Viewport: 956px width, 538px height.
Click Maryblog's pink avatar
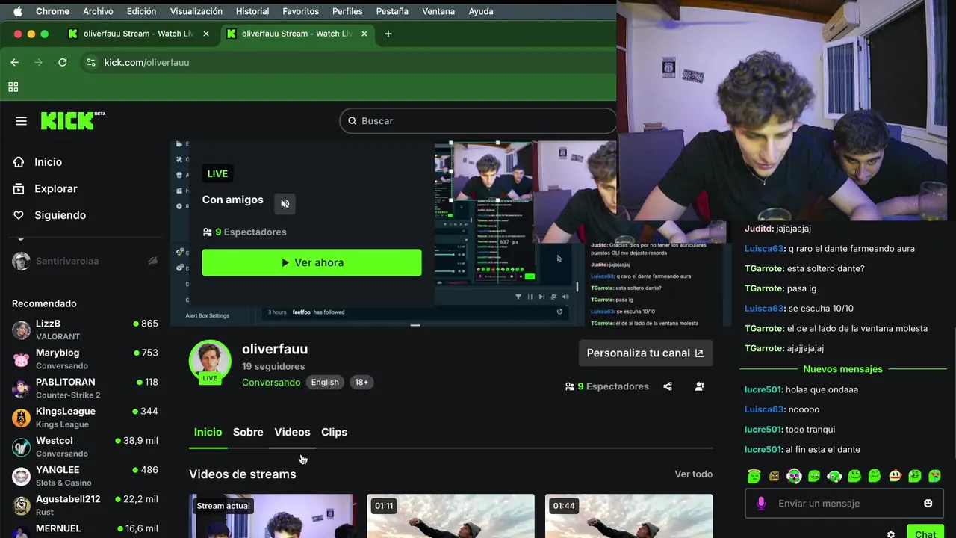pos(22,359)
